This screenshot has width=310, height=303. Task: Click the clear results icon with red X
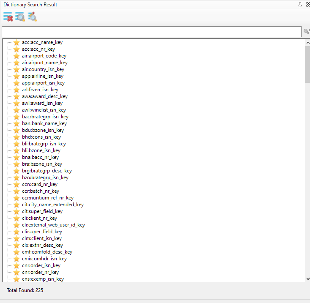8,17
